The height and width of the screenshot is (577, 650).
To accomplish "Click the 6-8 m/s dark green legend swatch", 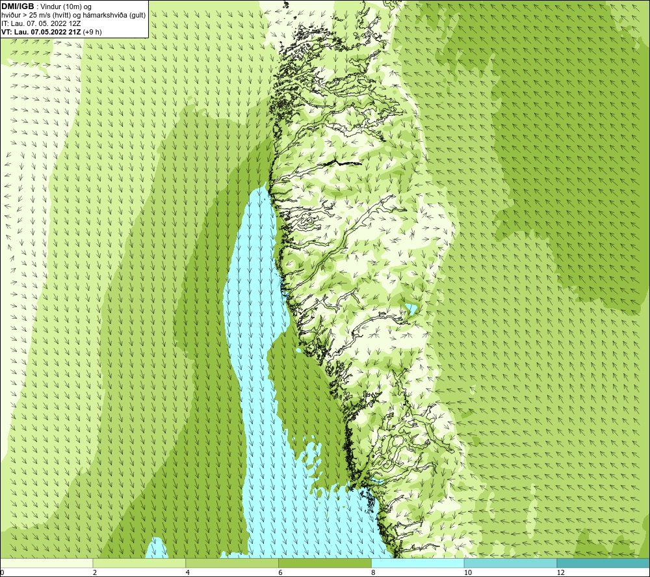I will click(325, 563).
